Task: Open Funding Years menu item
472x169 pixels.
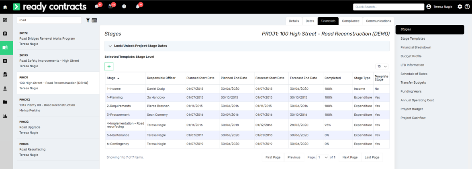Action: (x=411, y=91)
